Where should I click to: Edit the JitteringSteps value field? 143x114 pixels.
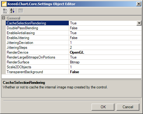(105, 48)
